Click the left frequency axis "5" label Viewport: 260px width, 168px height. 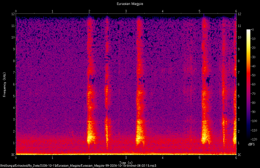coord(14,96)
